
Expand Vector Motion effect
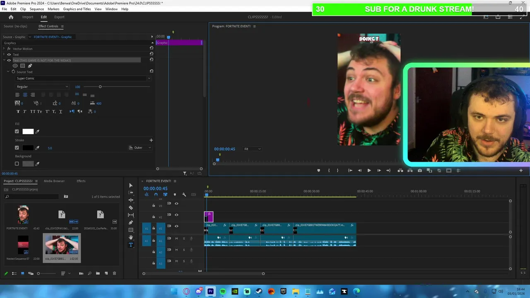pos(4,49)
